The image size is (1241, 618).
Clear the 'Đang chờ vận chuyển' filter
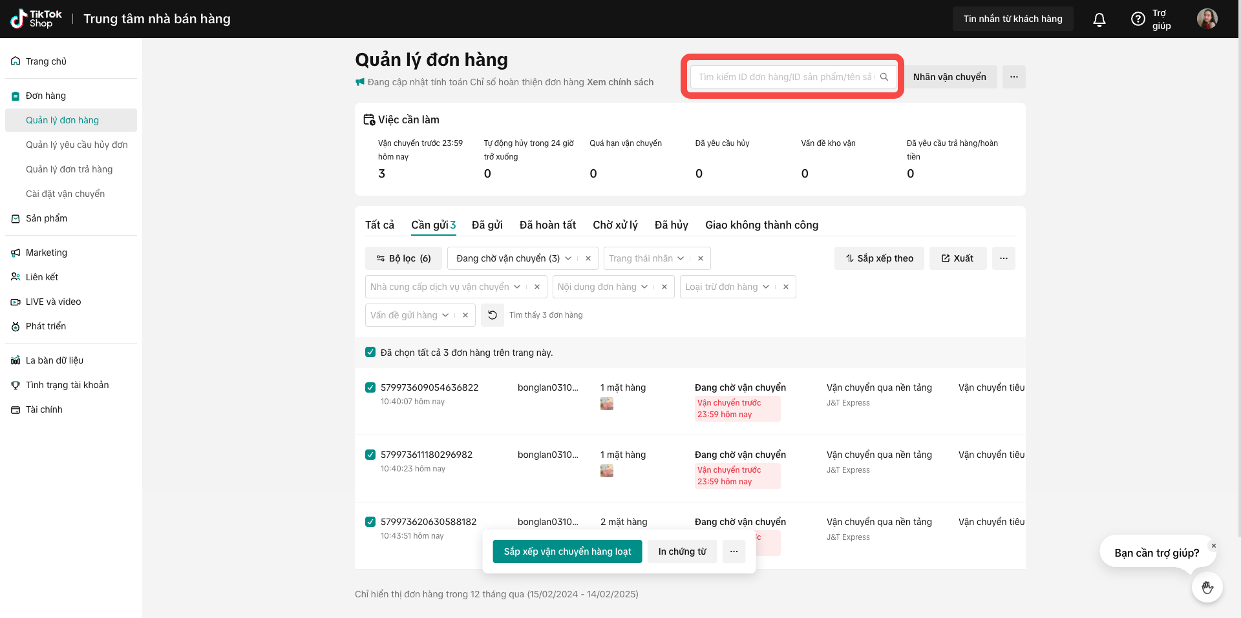pos(588,258)
